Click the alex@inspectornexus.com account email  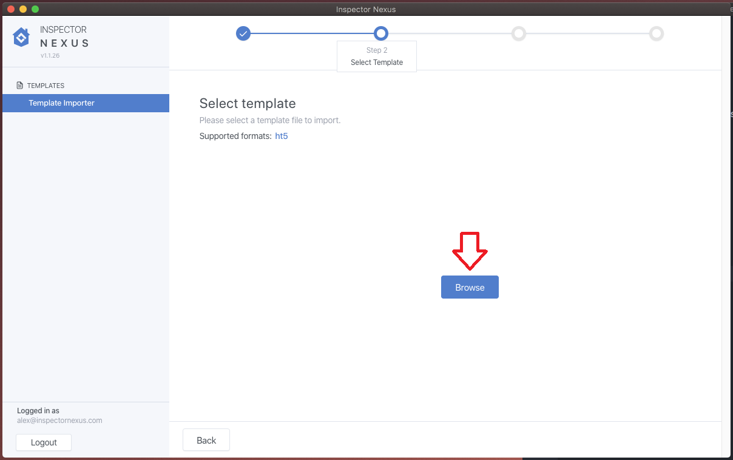click(x=59, y=421)
